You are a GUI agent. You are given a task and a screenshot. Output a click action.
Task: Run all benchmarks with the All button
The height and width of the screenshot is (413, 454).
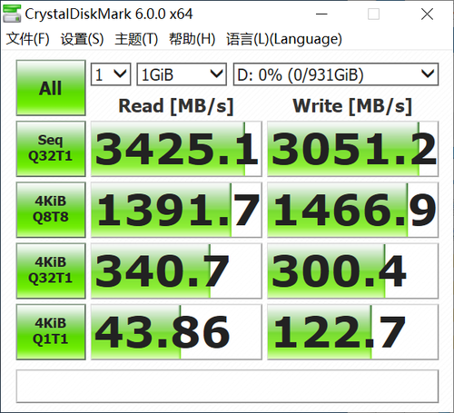51,88
